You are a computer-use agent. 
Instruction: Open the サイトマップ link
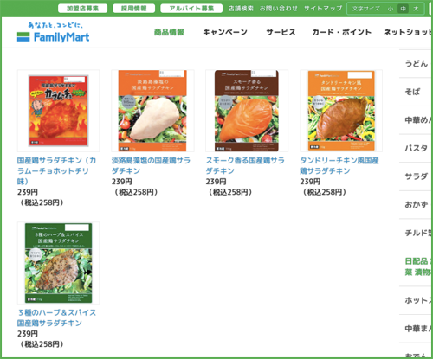323,9
